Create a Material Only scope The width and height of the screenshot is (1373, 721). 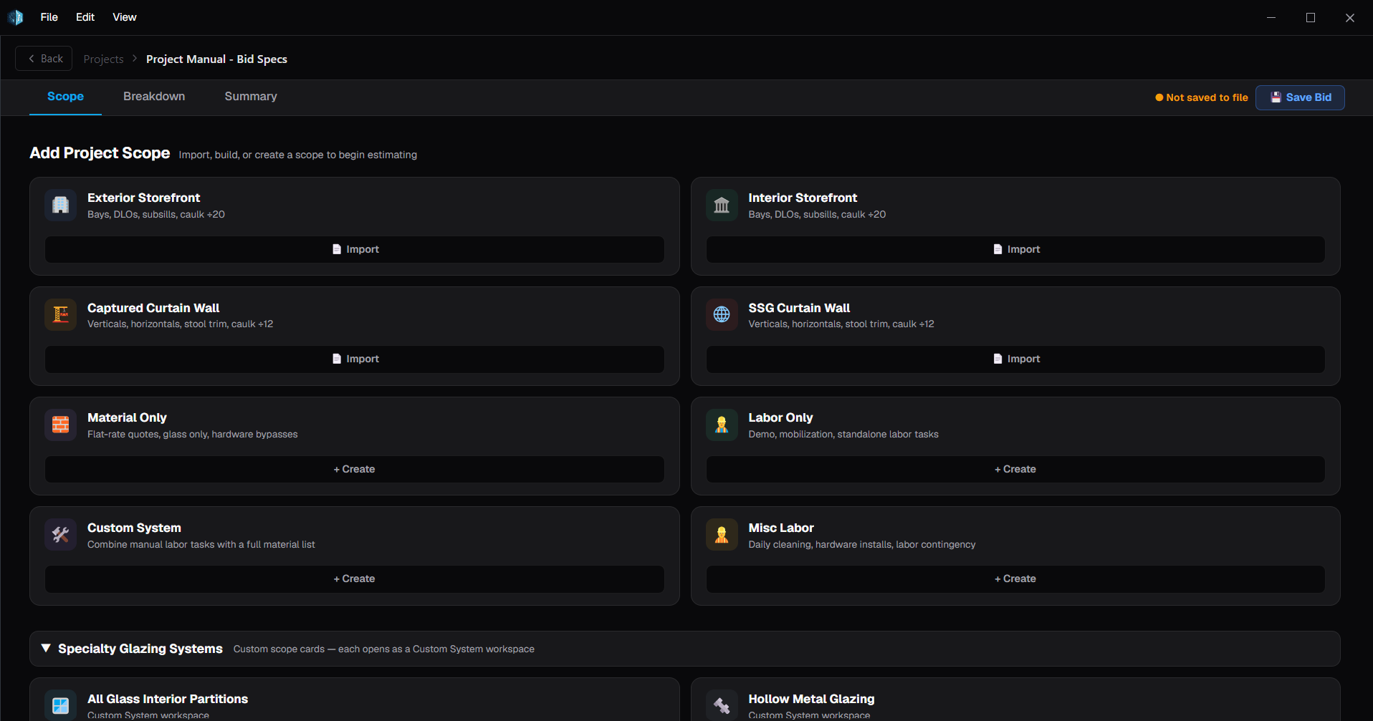coord(355,469)
